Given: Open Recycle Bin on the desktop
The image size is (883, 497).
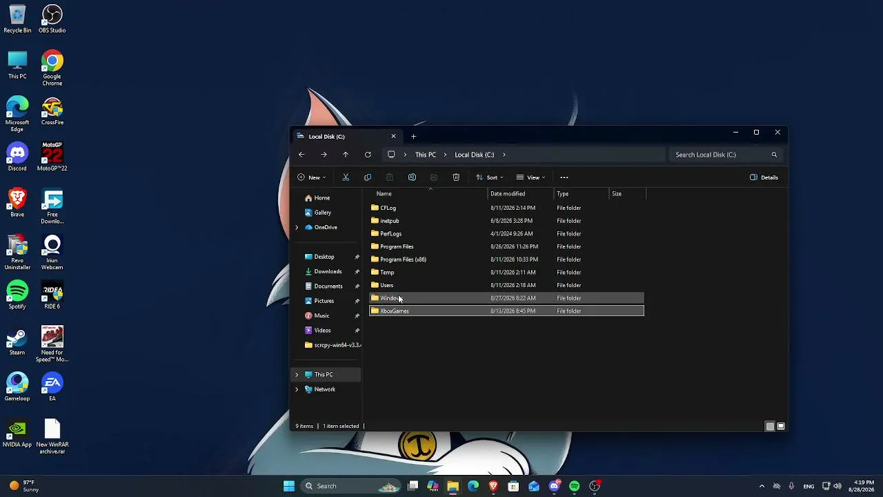Looking at the screenshot, I should point(17,19).
